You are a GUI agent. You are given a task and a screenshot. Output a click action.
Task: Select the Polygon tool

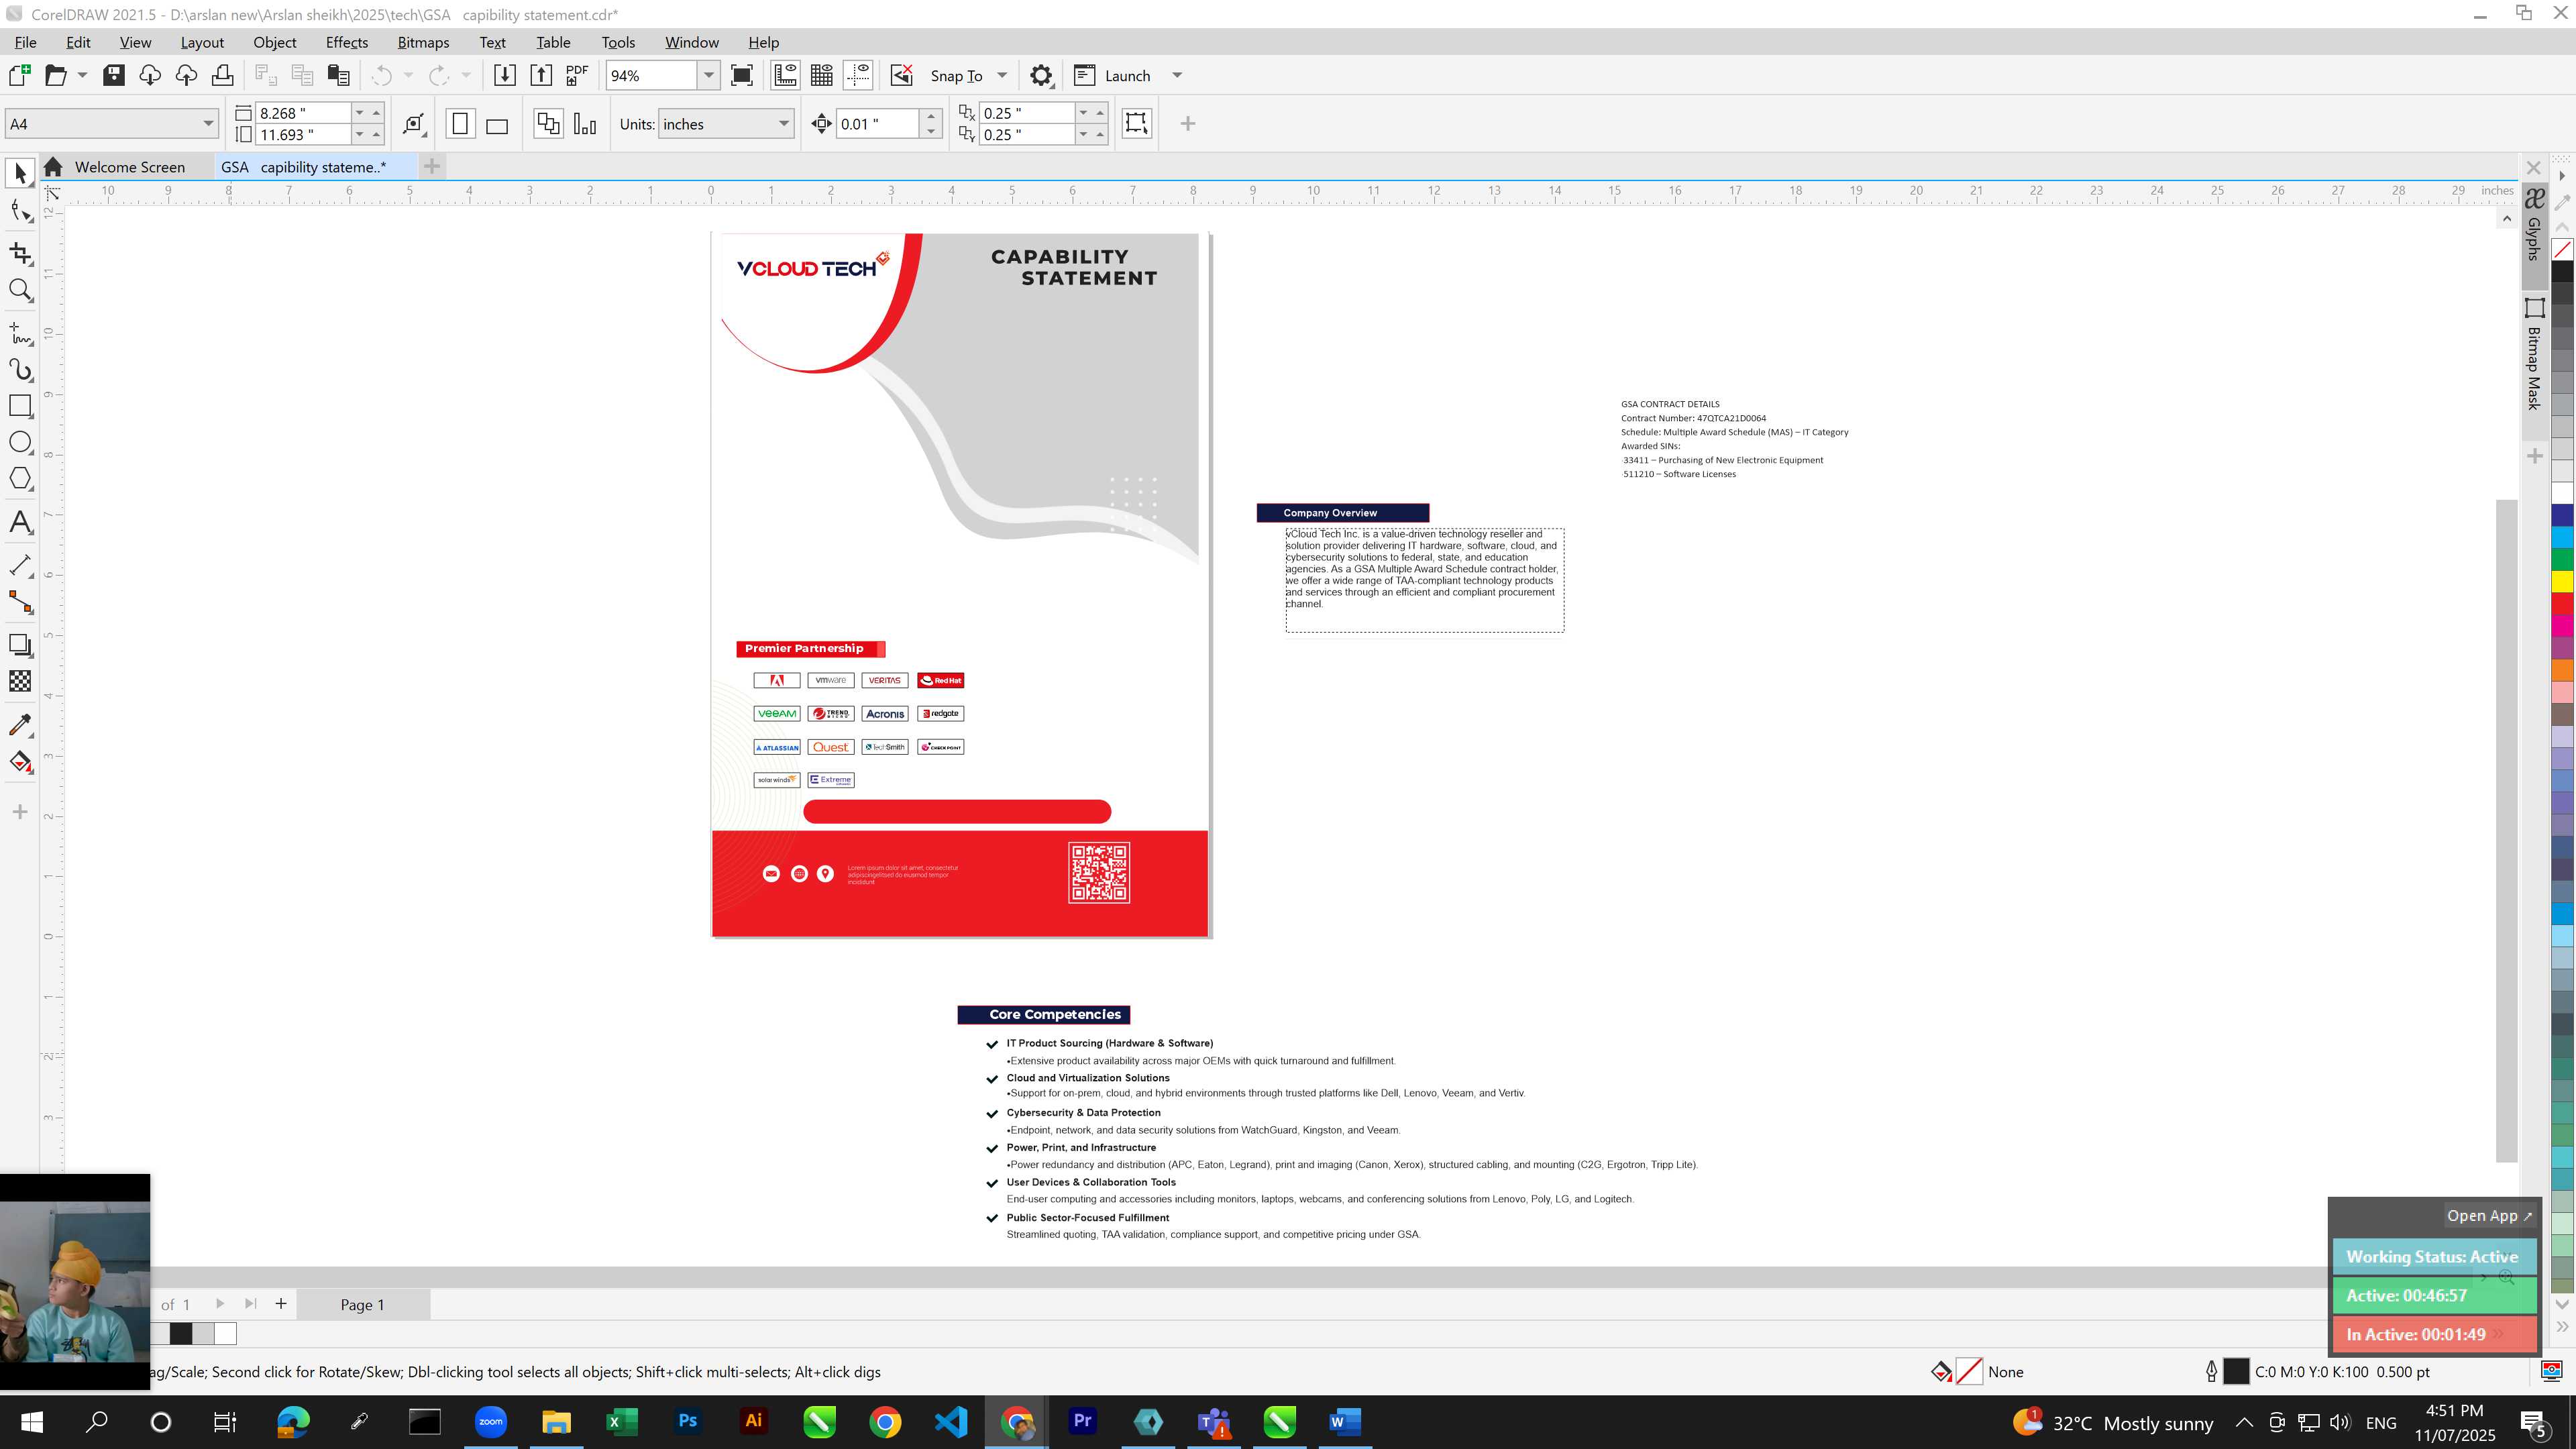coord(20,479)
